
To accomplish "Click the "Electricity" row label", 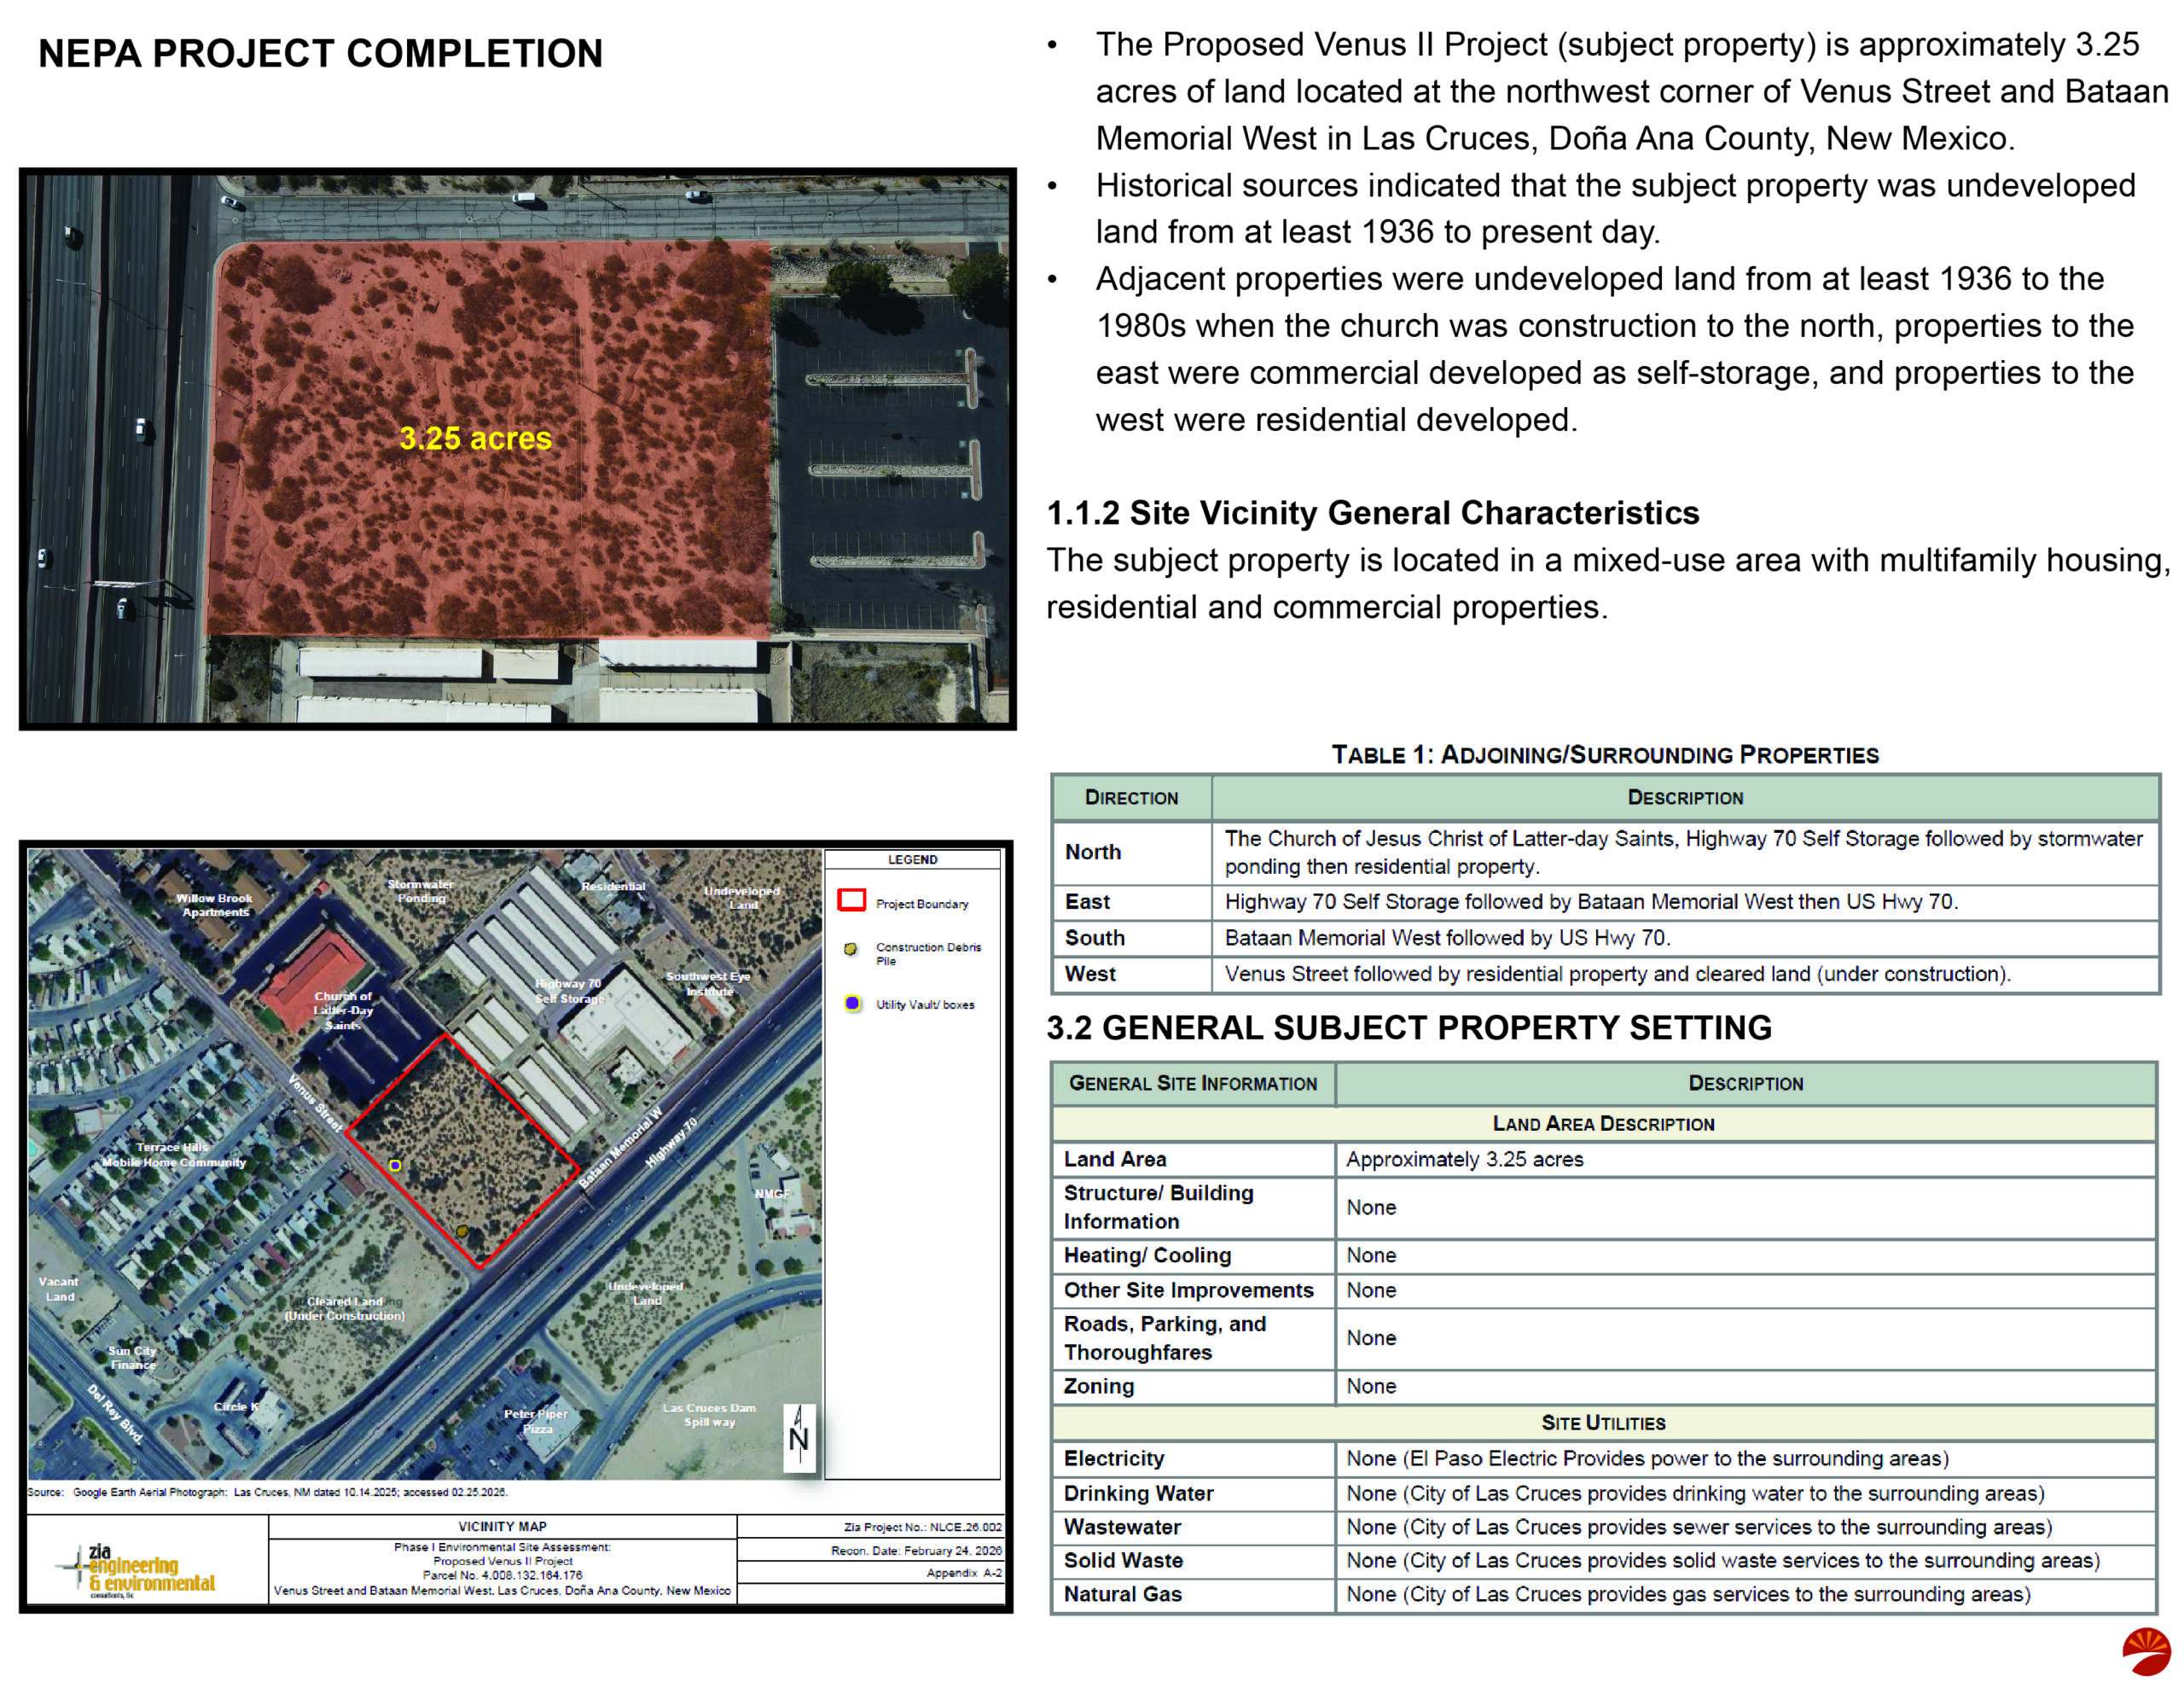I will tap(1113, 1458).
